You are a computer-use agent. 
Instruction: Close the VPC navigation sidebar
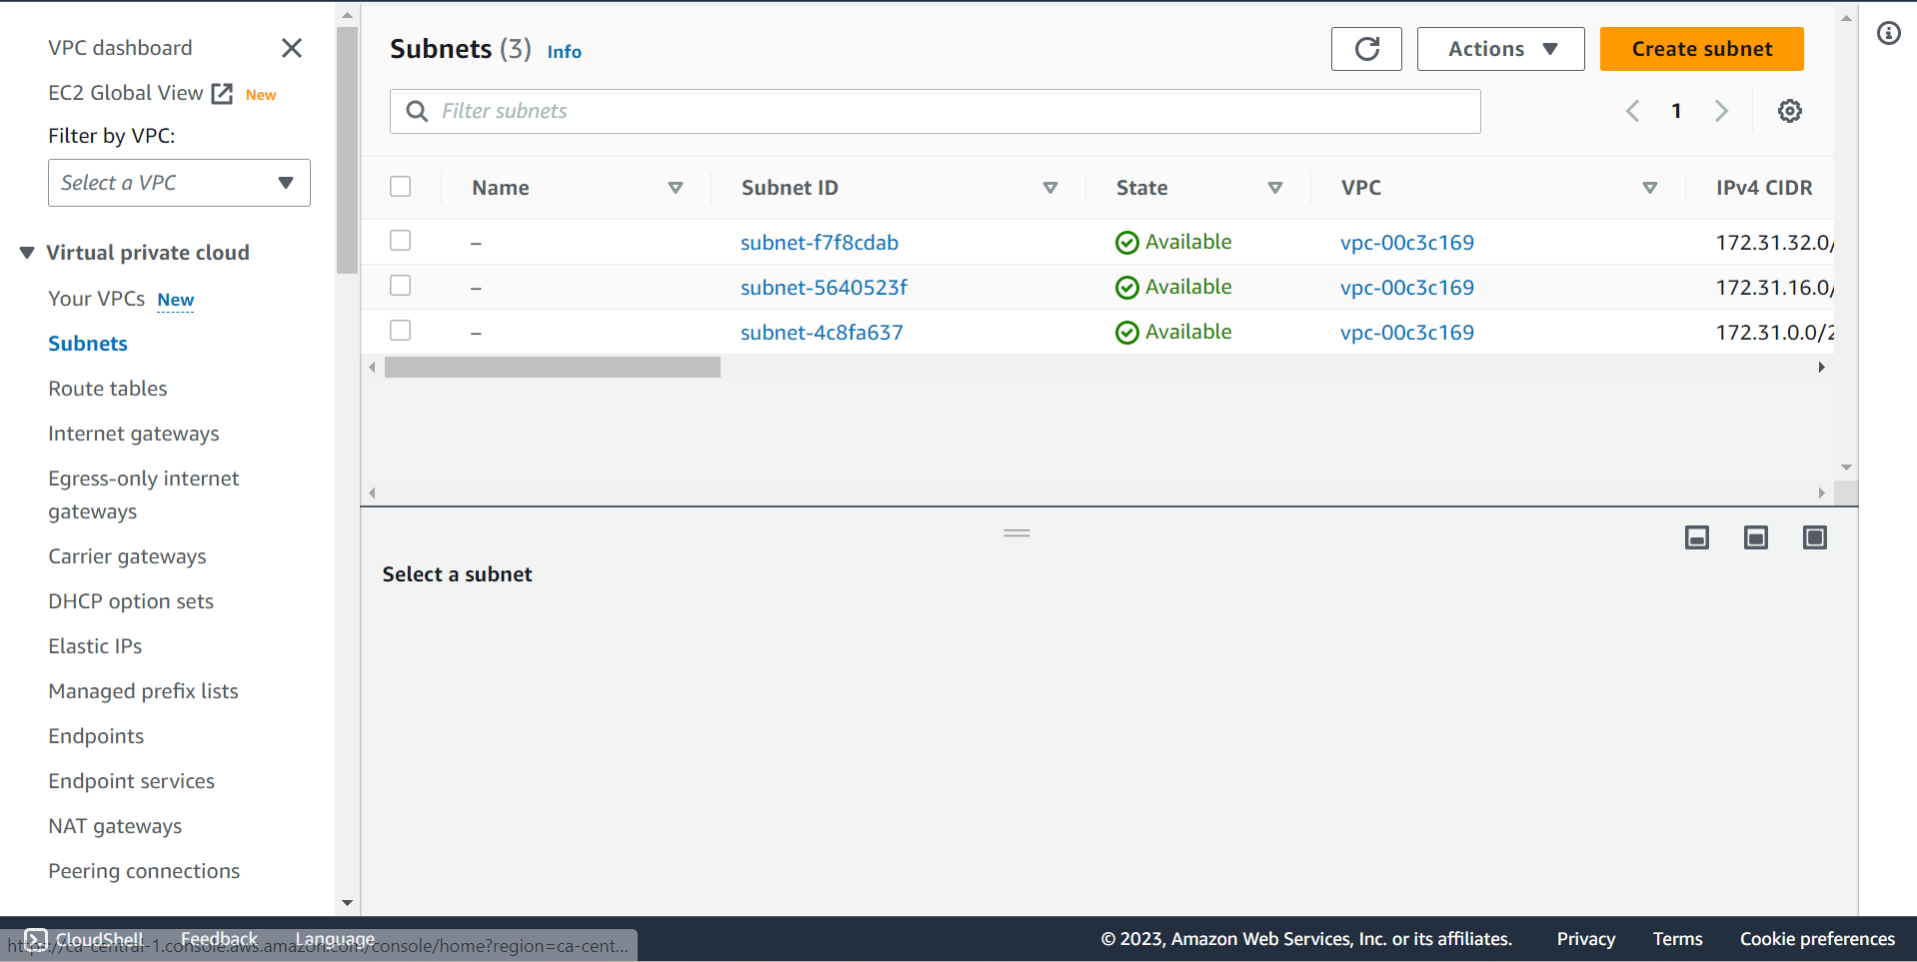click(292, 48)
